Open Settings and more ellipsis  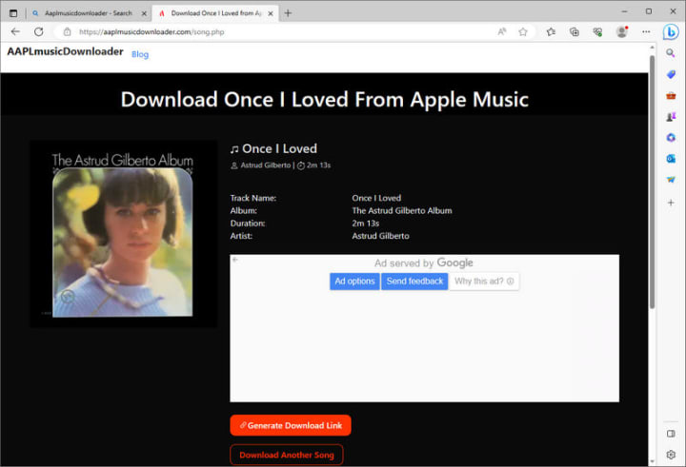646,31
